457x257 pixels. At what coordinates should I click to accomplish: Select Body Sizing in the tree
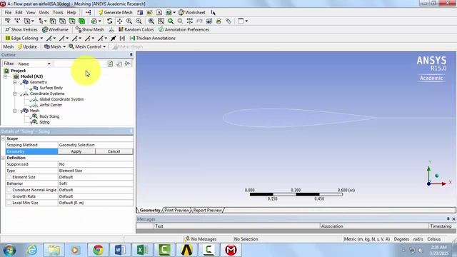(49, 116)
